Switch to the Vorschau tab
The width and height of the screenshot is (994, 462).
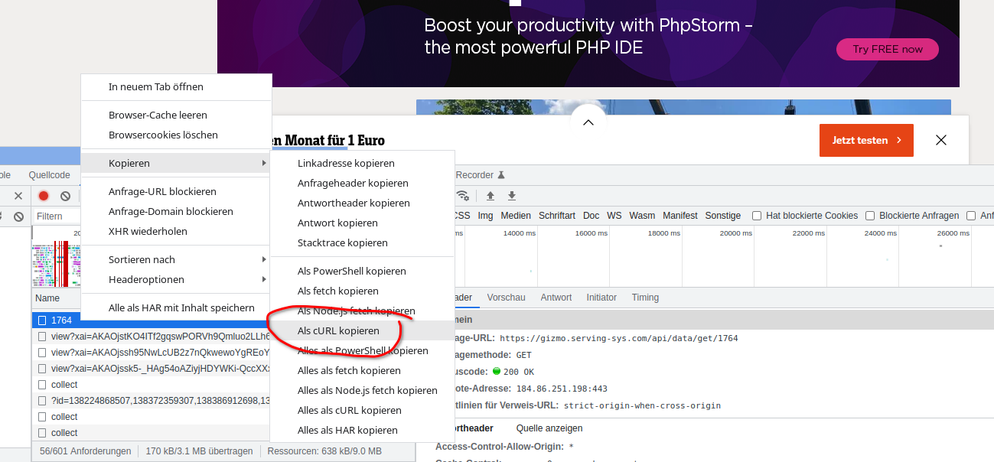[506, 298]
